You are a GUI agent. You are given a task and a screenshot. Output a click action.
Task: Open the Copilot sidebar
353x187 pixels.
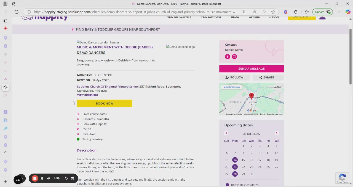click(x=348, y=12)
